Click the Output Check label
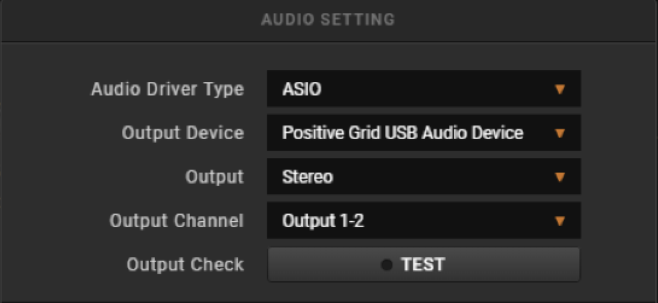The width and height of the screenshot is (658, 303). 185,265
